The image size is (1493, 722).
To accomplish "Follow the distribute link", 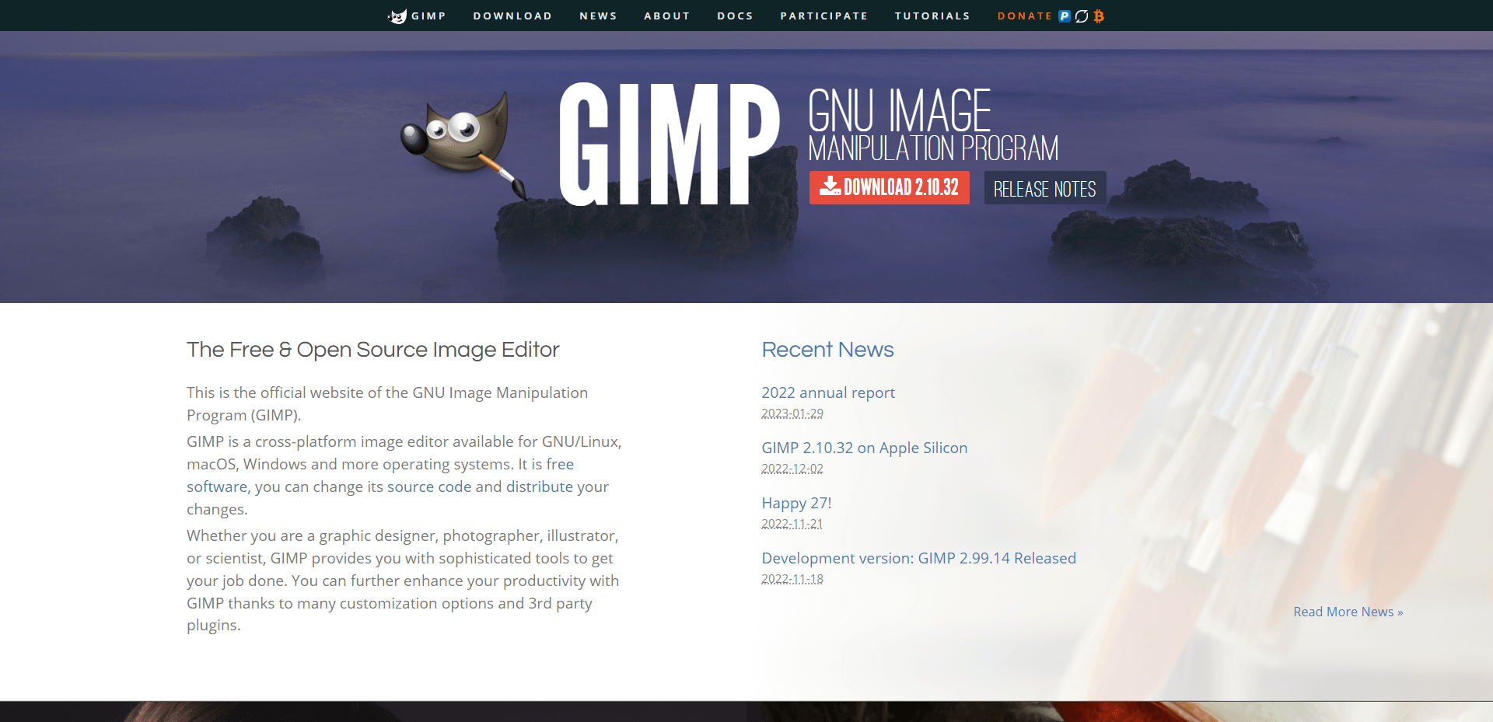I will [540, 487].
